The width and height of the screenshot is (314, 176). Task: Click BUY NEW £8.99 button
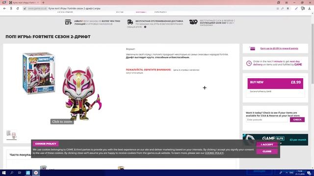[275, 84]
